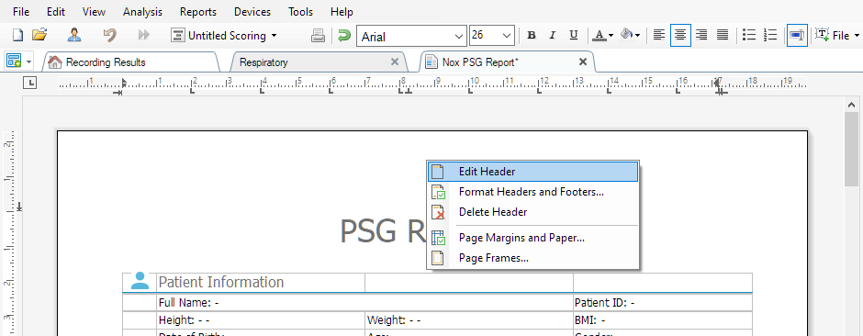Screen dimensions: 863x336
Task: Click the undo arrow icon
Action: click(109, 35)
